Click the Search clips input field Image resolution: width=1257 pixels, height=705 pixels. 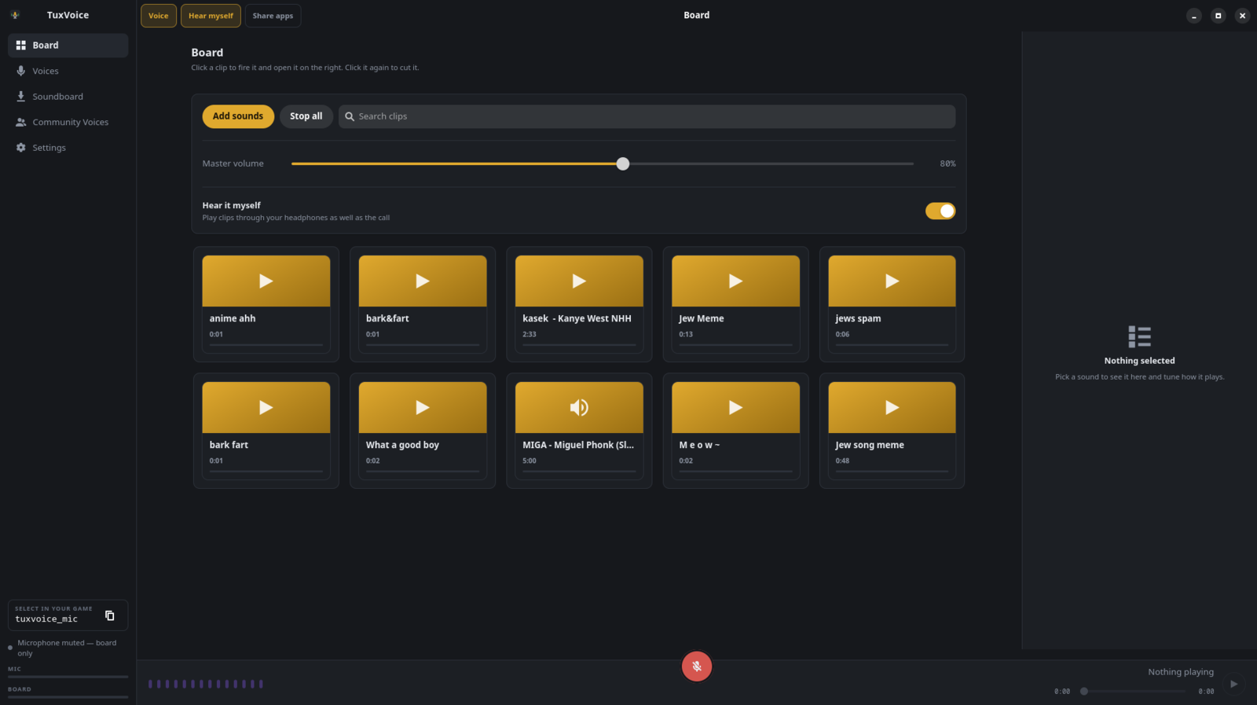coord(647,116)
